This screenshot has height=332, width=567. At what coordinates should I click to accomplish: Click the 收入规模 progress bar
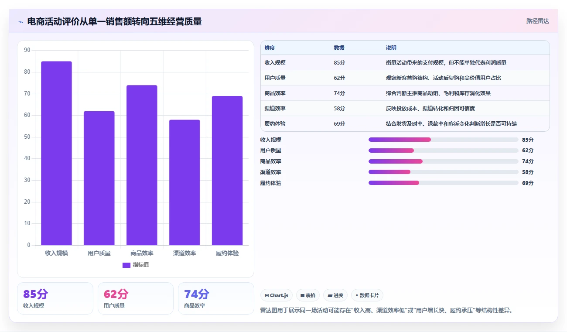click(444, 140)
